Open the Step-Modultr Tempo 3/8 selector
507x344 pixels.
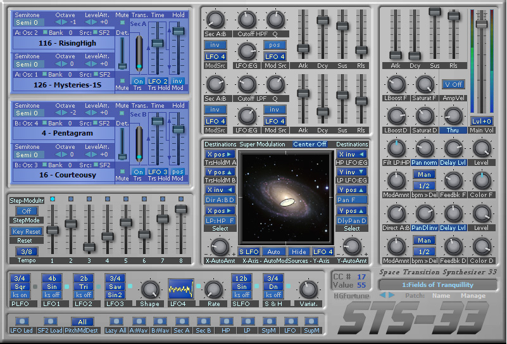(x=27, y=252)
